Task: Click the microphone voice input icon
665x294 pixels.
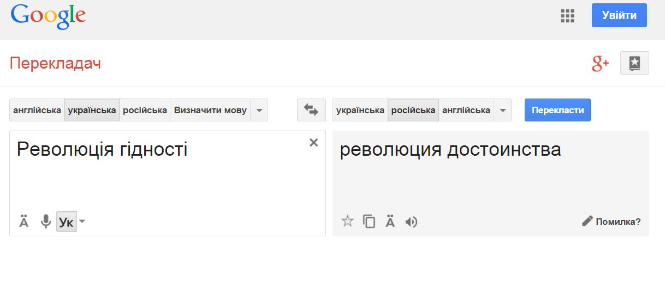Action: 46,222
